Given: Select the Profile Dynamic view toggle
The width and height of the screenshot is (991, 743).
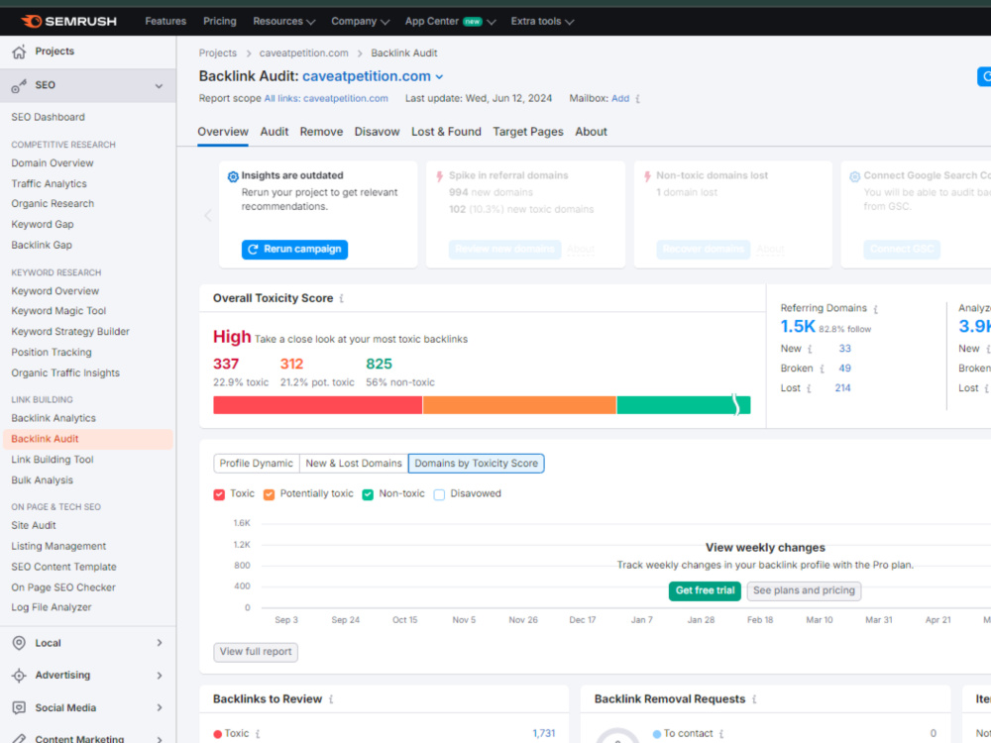Looking at the screenshot, I should coord(256,463).
